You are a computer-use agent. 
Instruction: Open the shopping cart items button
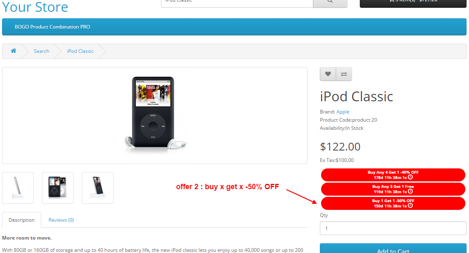pyautogui.click(x=413, y=2)
